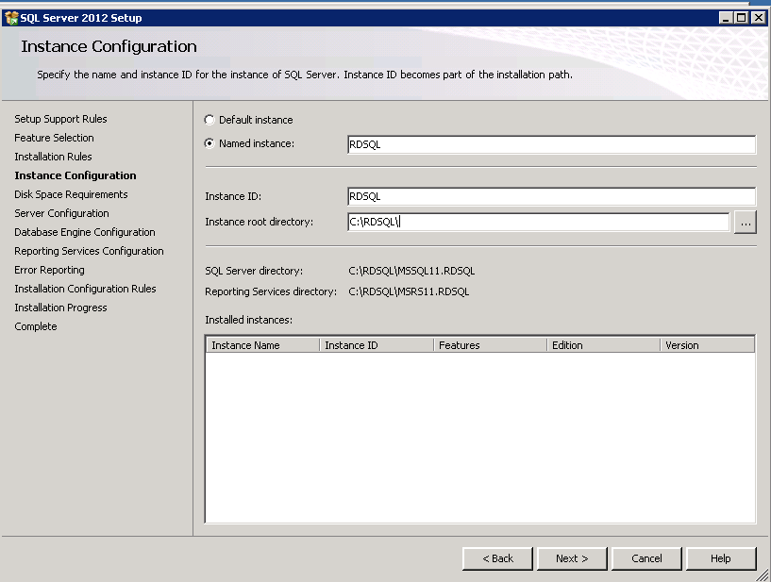Select the Named instance radio button
The width and height of the screenshot is (771, 582).
click(x=210, y=143)
